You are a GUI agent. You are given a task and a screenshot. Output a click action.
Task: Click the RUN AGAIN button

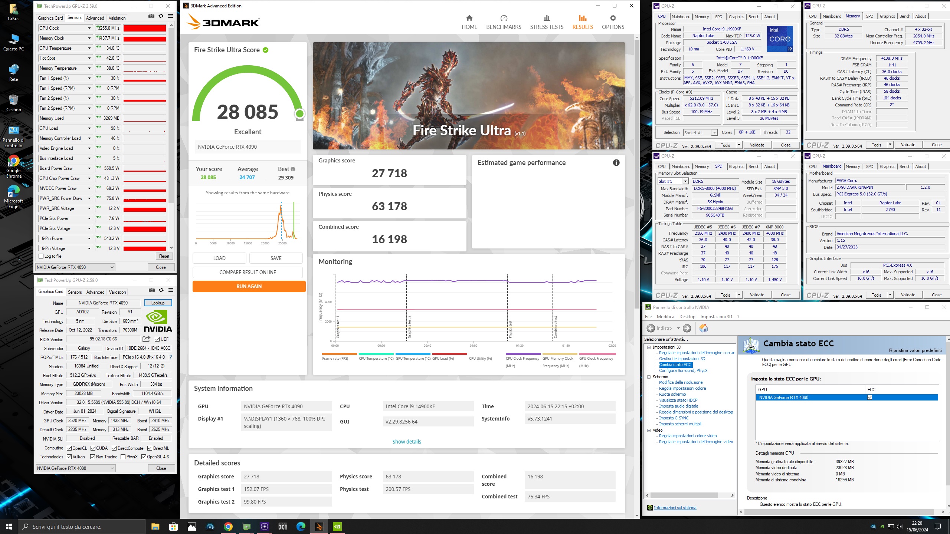249,286
